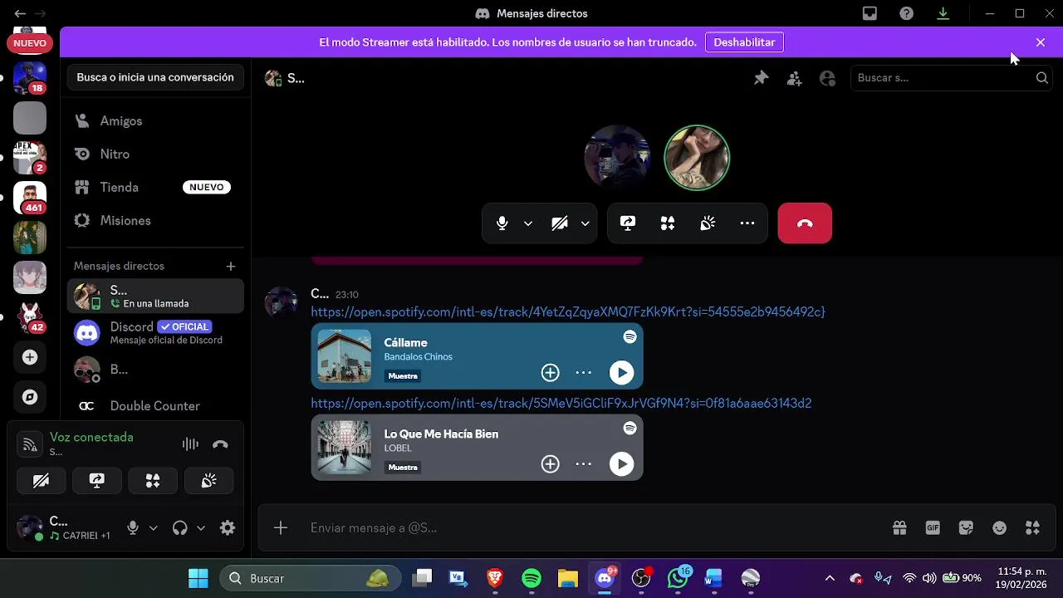This screenshot has width=1063, height=598.
Task: Open user settings gear
Action: [x=228, y=528]
